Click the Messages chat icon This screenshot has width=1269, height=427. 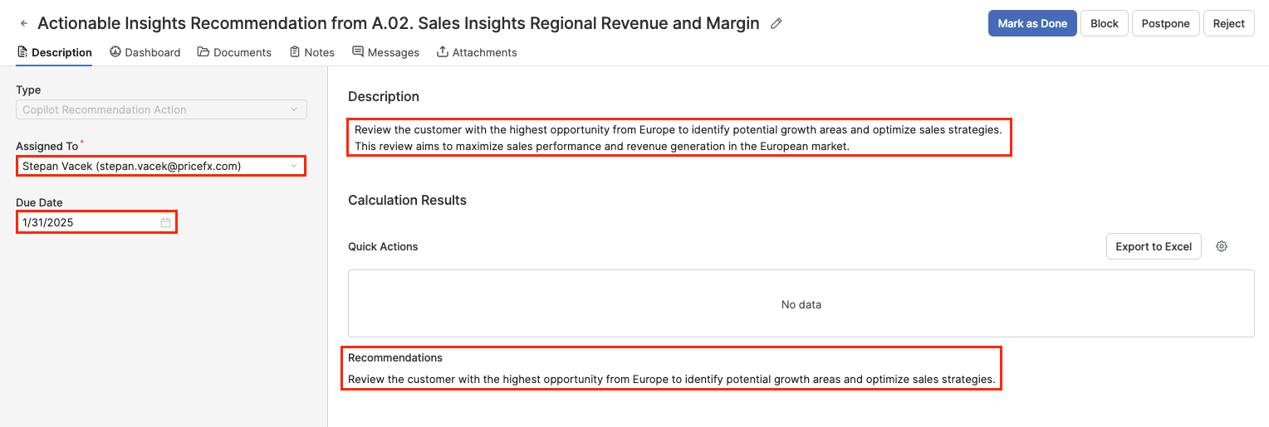point(358,52)
